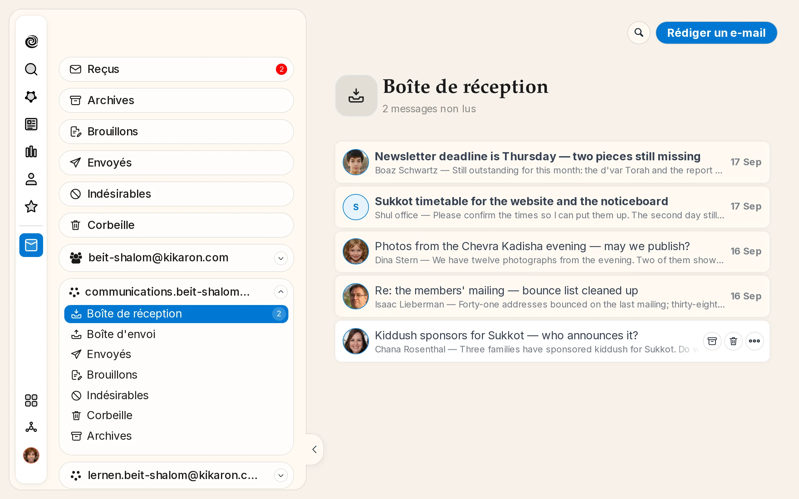
Task: Open the top Corbeille folder
Action: [x=176, y=225]
